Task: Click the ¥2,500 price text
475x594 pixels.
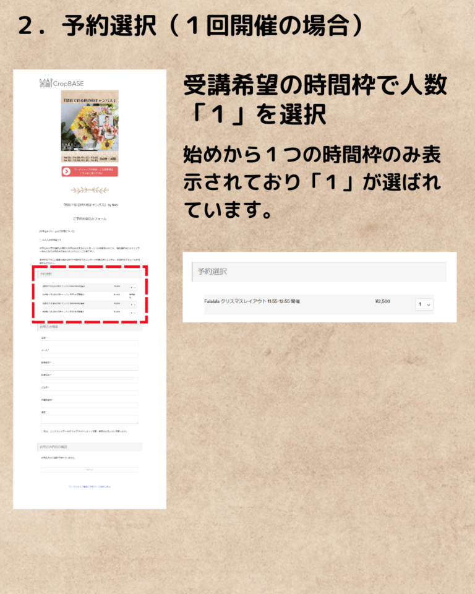Action: tap(383, 302)
